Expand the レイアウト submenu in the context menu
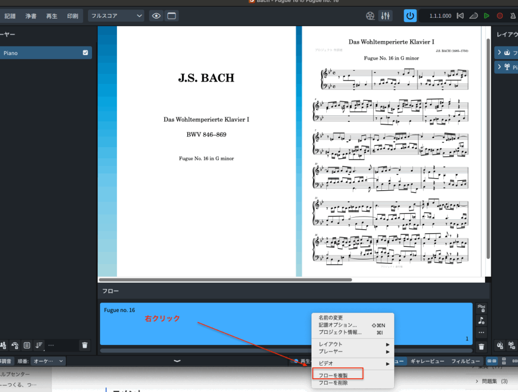Viewport: 518px width, 392px height. click(353, 344)
